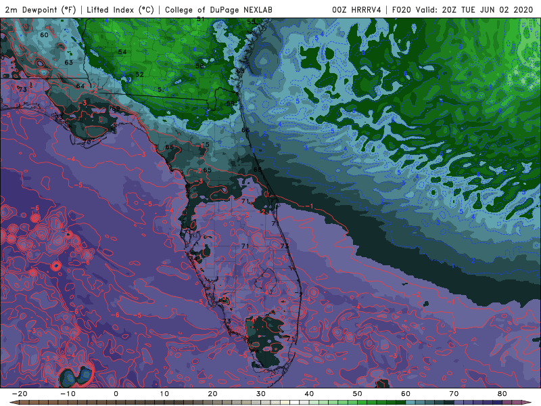Click the 10 tick label on the colorbar
The height and width of the screenshot is (406, 541).
164,394
